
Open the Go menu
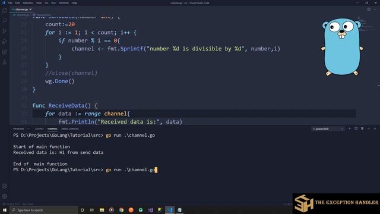tap(46, 3)
